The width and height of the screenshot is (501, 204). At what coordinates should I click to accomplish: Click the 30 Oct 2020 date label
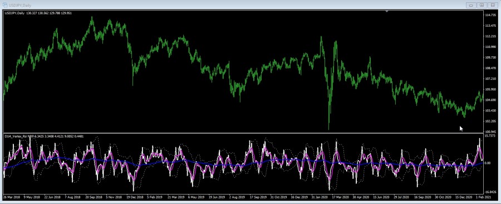click(443, 197)
